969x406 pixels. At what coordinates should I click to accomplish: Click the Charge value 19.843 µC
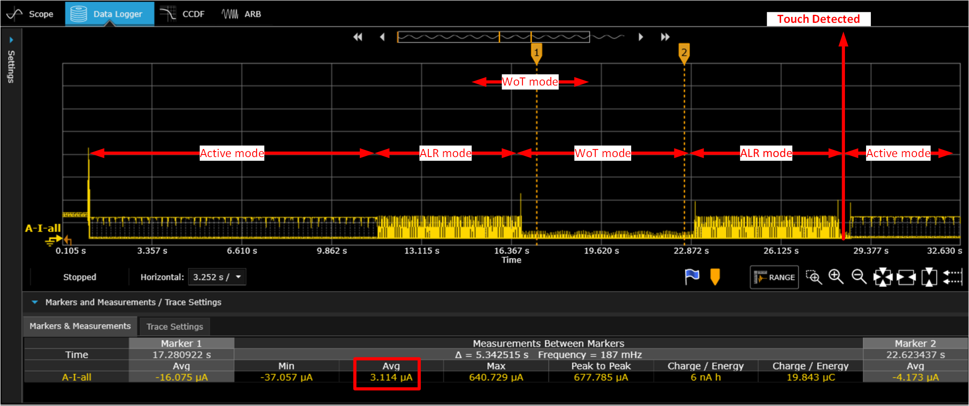811,377
